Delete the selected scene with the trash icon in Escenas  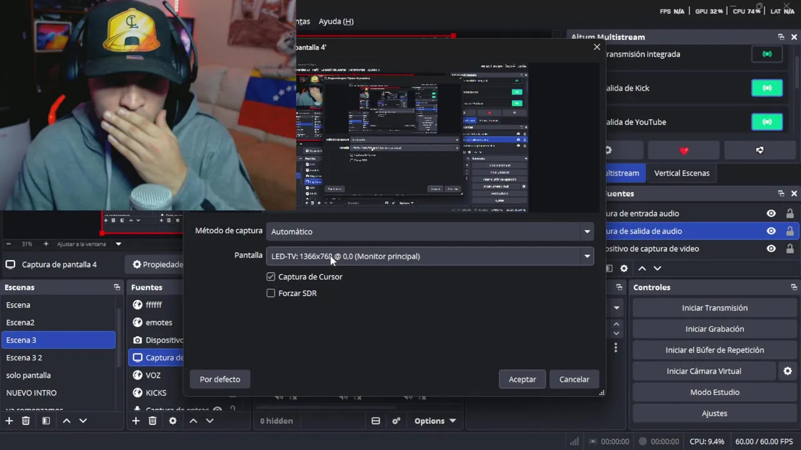[26, 421]
